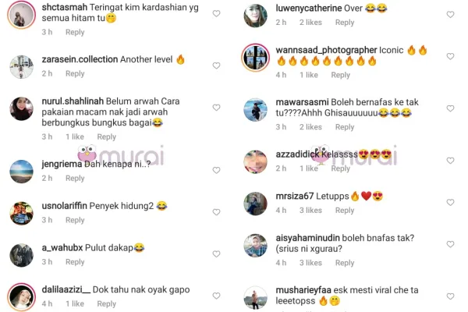Like shctasmah's Kim Kardashian comment
Image resolution: width=468 pixels, height=312 pixels.
(216, 13)
